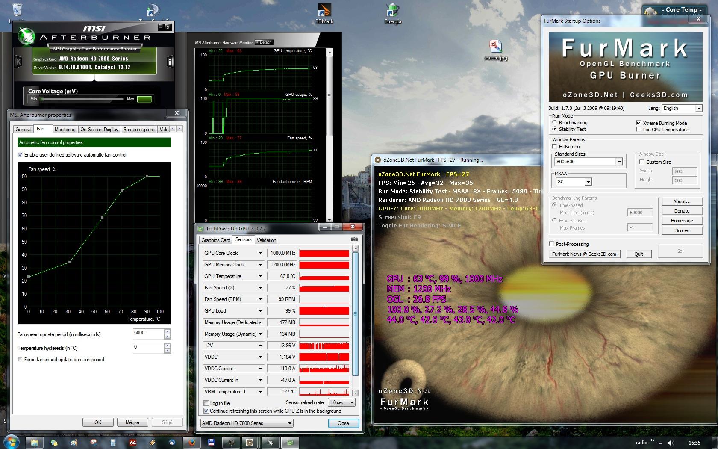The width and height of the screenshot is (718, 449).
Task: Enable Custom Size window checkbox
Action: click(641, 162)
